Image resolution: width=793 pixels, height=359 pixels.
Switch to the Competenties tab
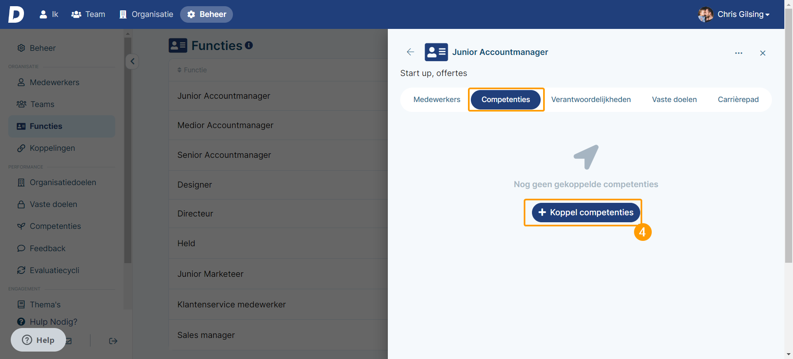coord(506,100)
